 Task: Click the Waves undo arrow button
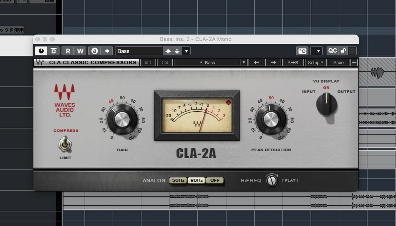pyautogui.click(x=148, y=63)
